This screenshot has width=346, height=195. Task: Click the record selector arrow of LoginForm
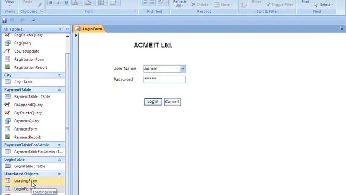76,35
